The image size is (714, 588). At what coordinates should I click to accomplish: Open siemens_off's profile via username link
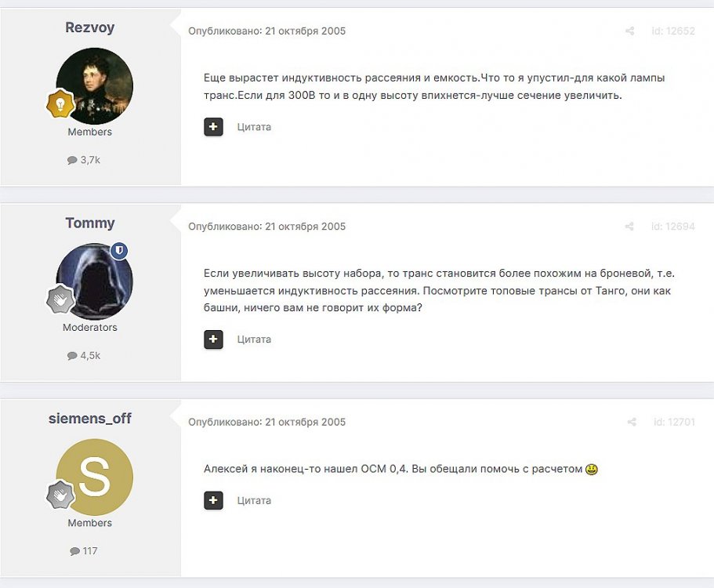(89, 419)
